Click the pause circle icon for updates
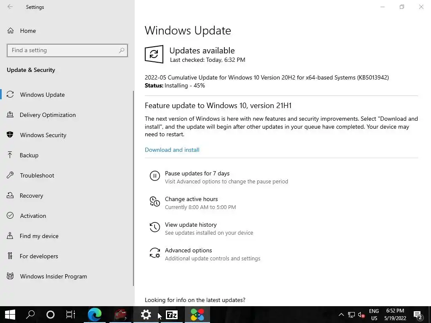 (x=155, y=175)
